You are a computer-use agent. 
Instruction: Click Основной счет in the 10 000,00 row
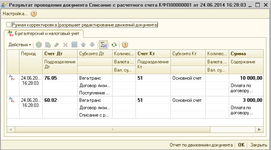click(x=188, y=78)
